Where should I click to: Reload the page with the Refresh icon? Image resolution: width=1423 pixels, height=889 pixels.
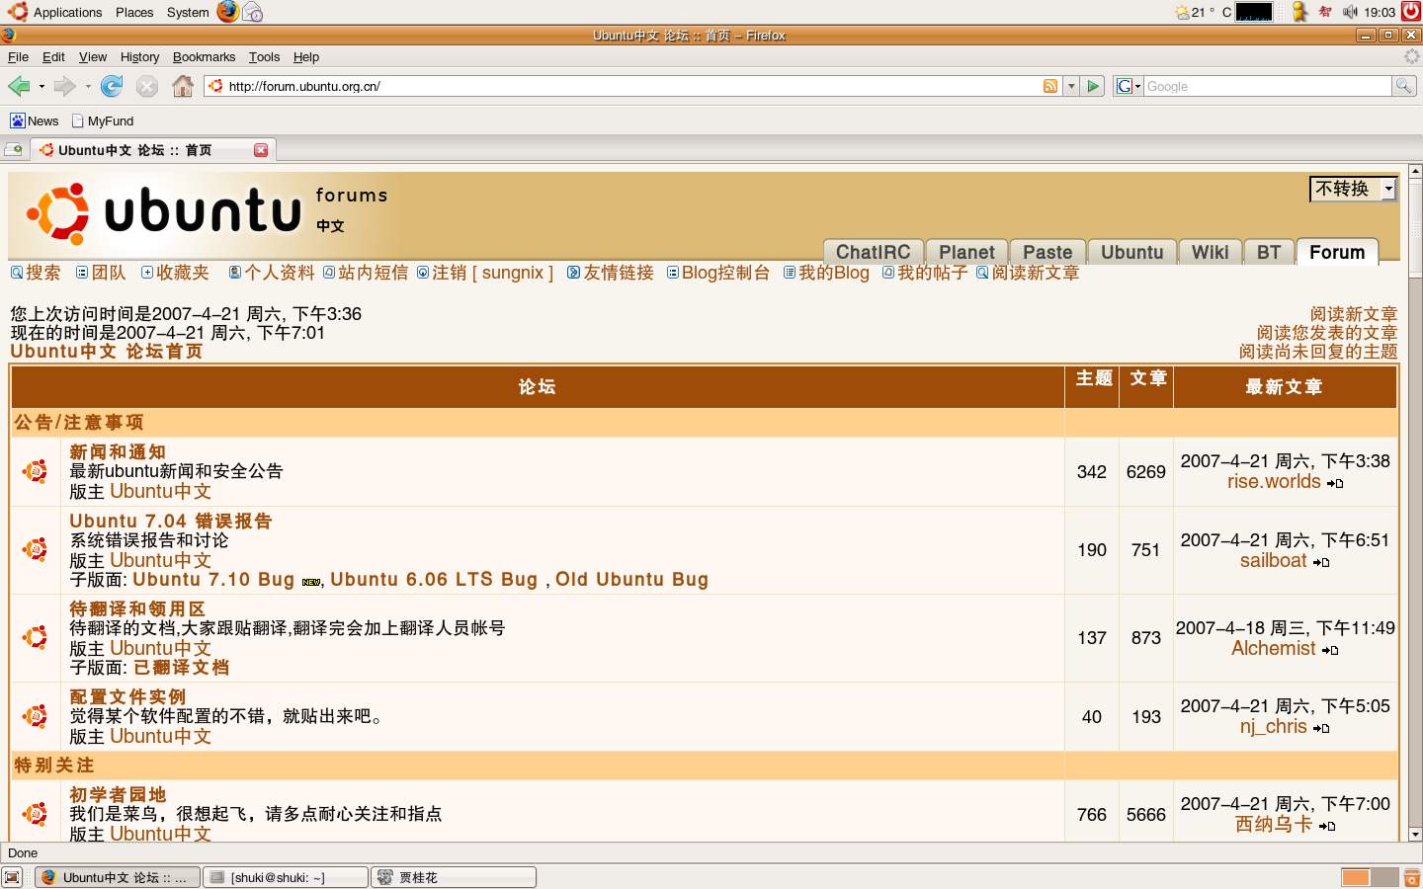point(112,87)
